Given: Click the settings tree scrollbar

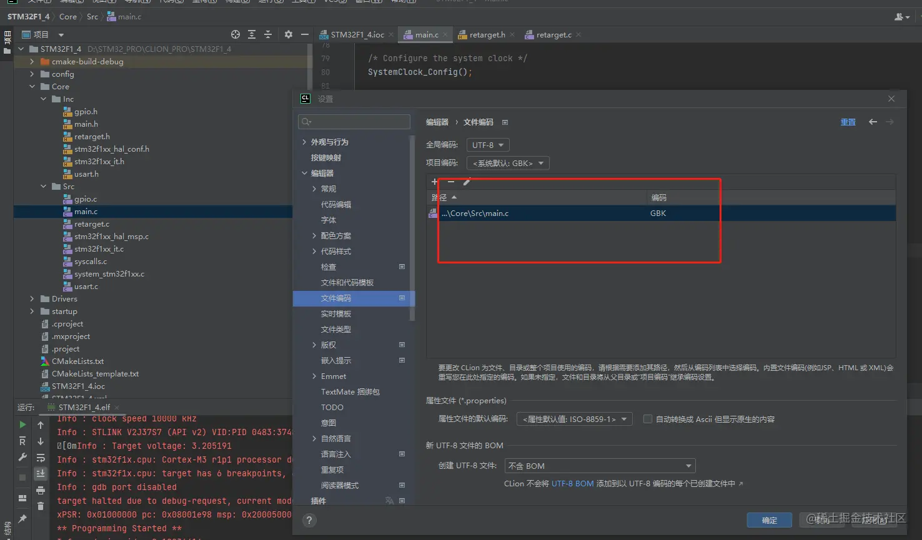Looking at the screenshot, I should [x=412, y=228].
